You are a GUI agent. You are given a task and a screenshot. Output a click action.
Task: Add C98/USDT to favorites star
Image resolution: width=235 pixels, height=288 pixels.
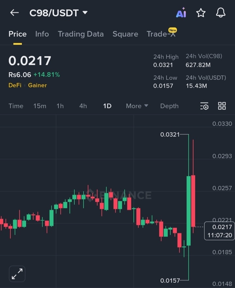201,13
